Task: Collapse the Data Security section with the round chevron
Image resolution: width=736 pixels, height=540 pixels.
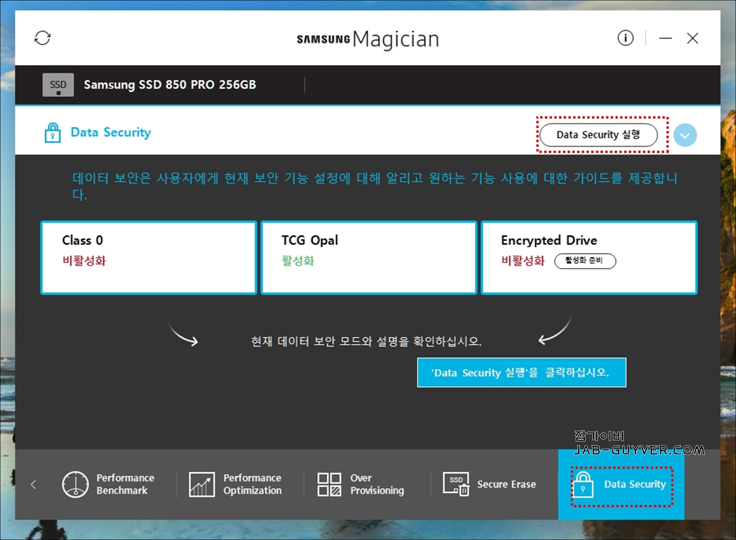Action: [x=685, y=135]
